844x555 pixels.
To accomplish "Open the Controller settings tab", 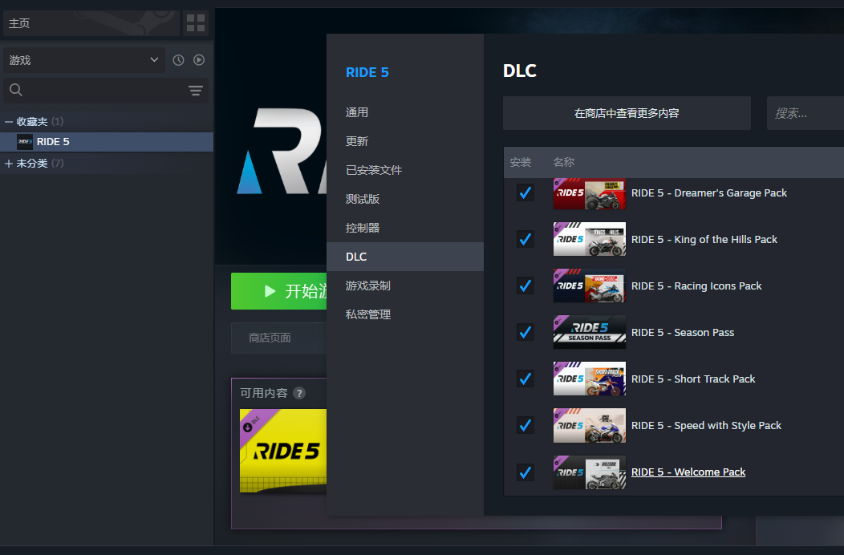I will 363,228.
